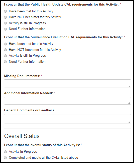Choose Public Health Update "Need Further Information"
Screen dimensions: 134x163
point(5,29)
